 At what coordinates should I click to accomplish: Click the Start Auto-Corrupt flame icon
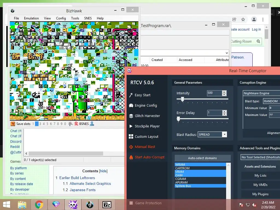click(131, 157)
